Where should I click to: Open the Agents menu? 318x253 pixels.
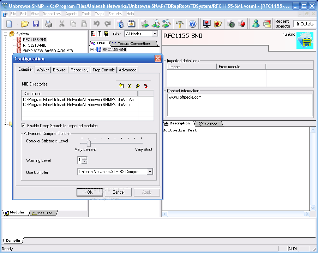coord(71,14)
